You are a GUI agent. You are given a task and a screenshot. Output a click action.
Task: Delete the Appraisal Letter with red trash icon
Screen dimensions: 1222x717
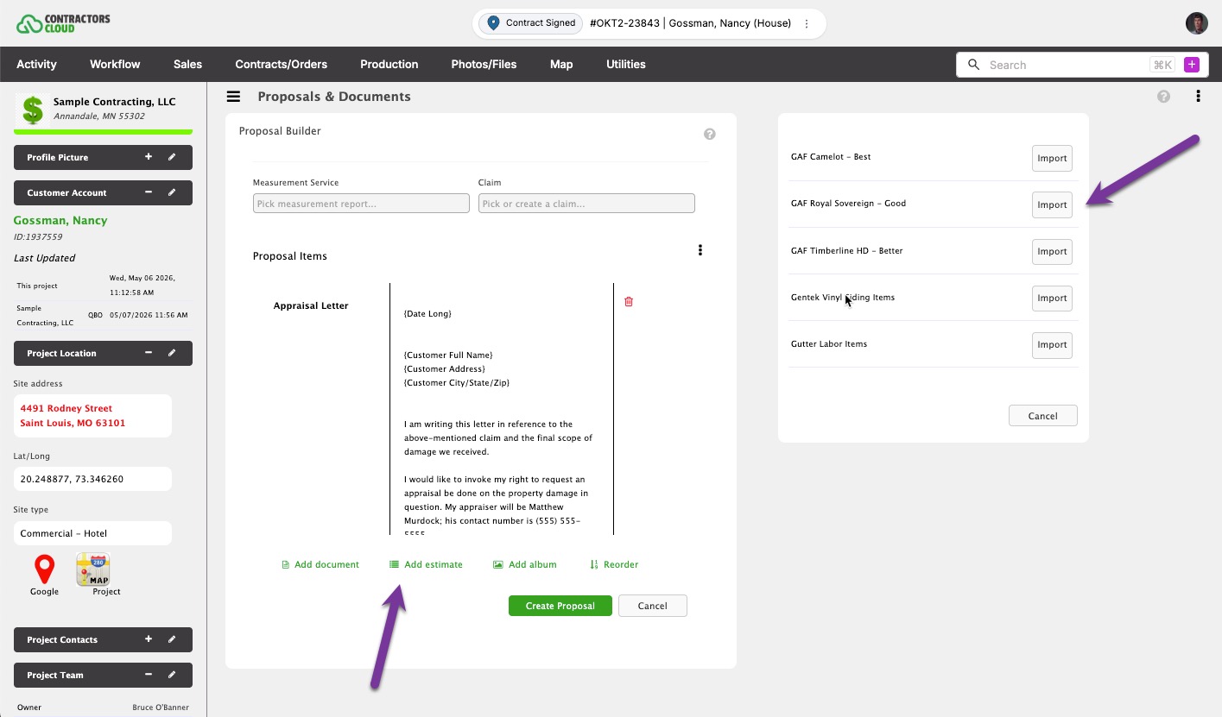pyautogui.click(x=629, y=302)
